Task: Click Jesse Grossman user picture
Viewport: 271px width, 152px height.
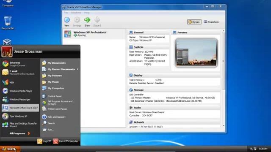Action: tap(7, 52)
